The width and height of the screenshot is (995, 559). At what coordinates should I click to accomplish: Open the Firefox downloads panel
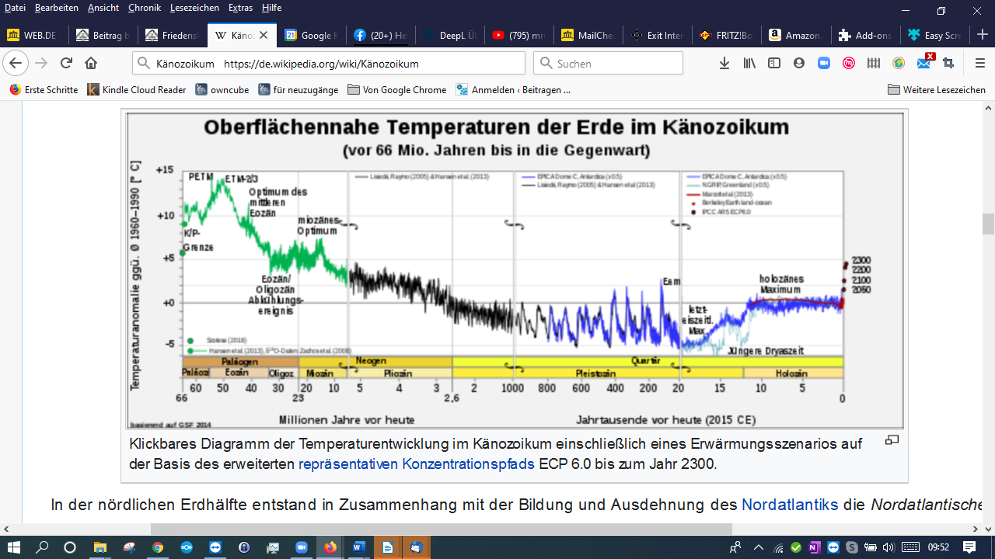(x=724, y=64)
